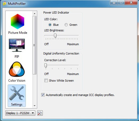Click the sidebar scroll down arrow

coord(35,106)
